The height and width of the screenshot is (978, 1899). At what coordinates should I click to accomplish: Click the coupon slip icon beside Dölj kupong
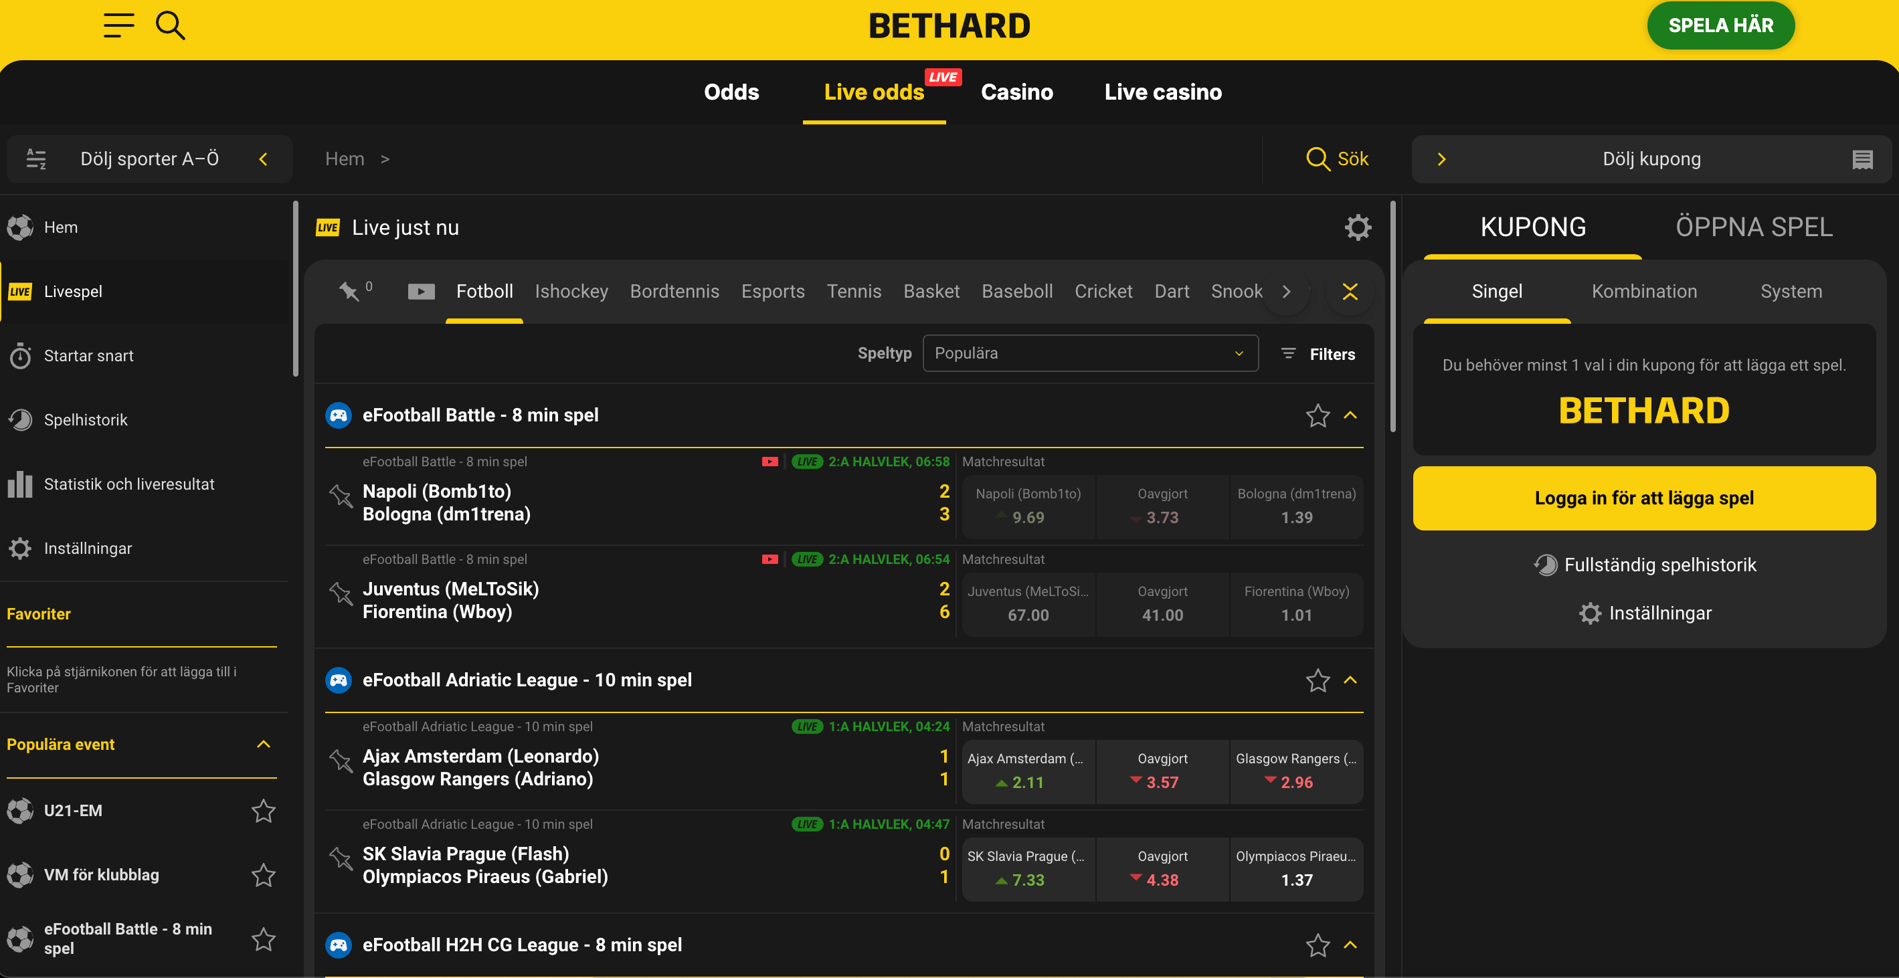tap(1862, 159)
